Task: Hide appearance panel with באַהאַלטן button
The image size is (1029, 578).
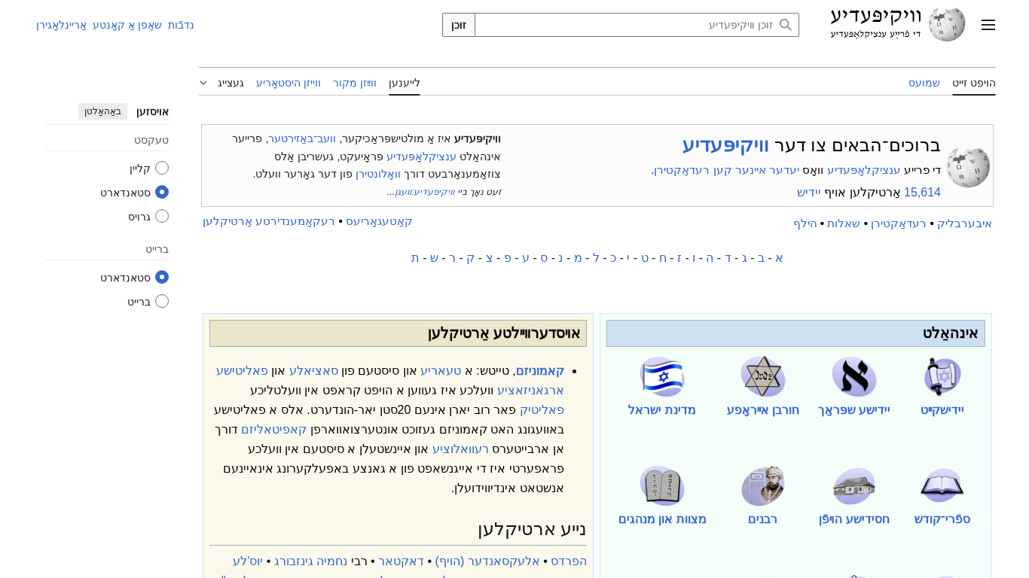Action: point(102,111)
